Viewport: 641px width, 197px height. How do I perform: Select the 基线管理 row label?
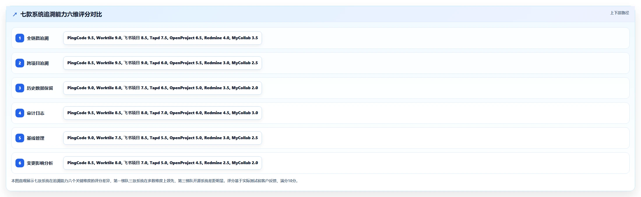[x=36, y=138]
